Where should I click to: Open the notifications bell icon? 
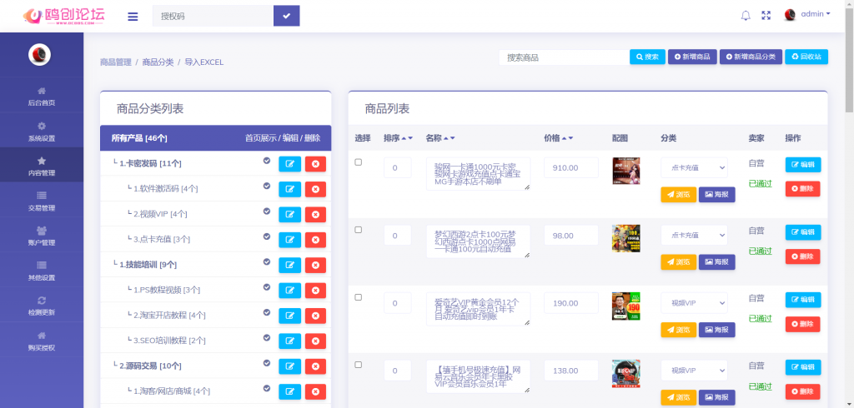746,15
